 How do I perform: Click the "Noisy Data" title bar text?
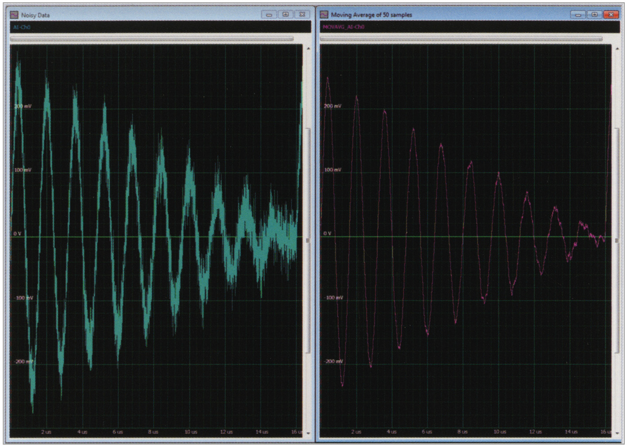coord(35,15)
